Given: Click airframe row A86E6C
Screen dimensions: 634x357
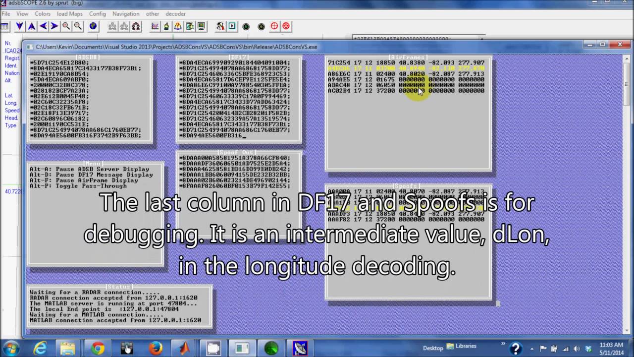Looking at the screenshot, I should coord(406,74).
